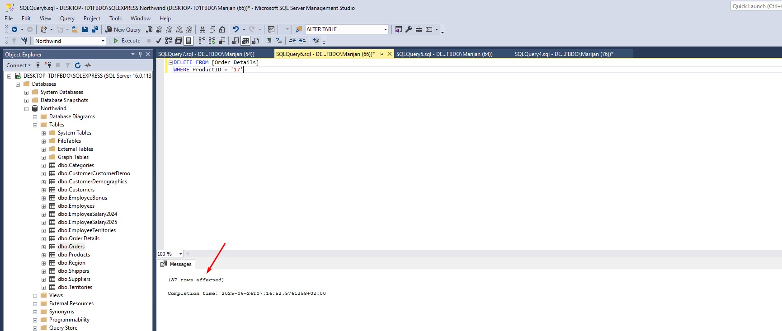
Task: Open the Tools menu
Action: (x=115, y=19)
